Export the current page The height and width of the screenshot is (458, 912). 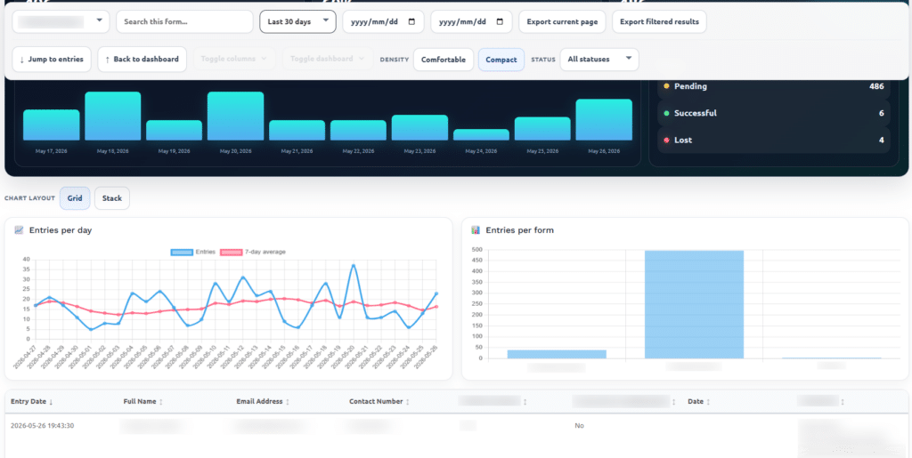pyautogui.click(x=562, y=21)
